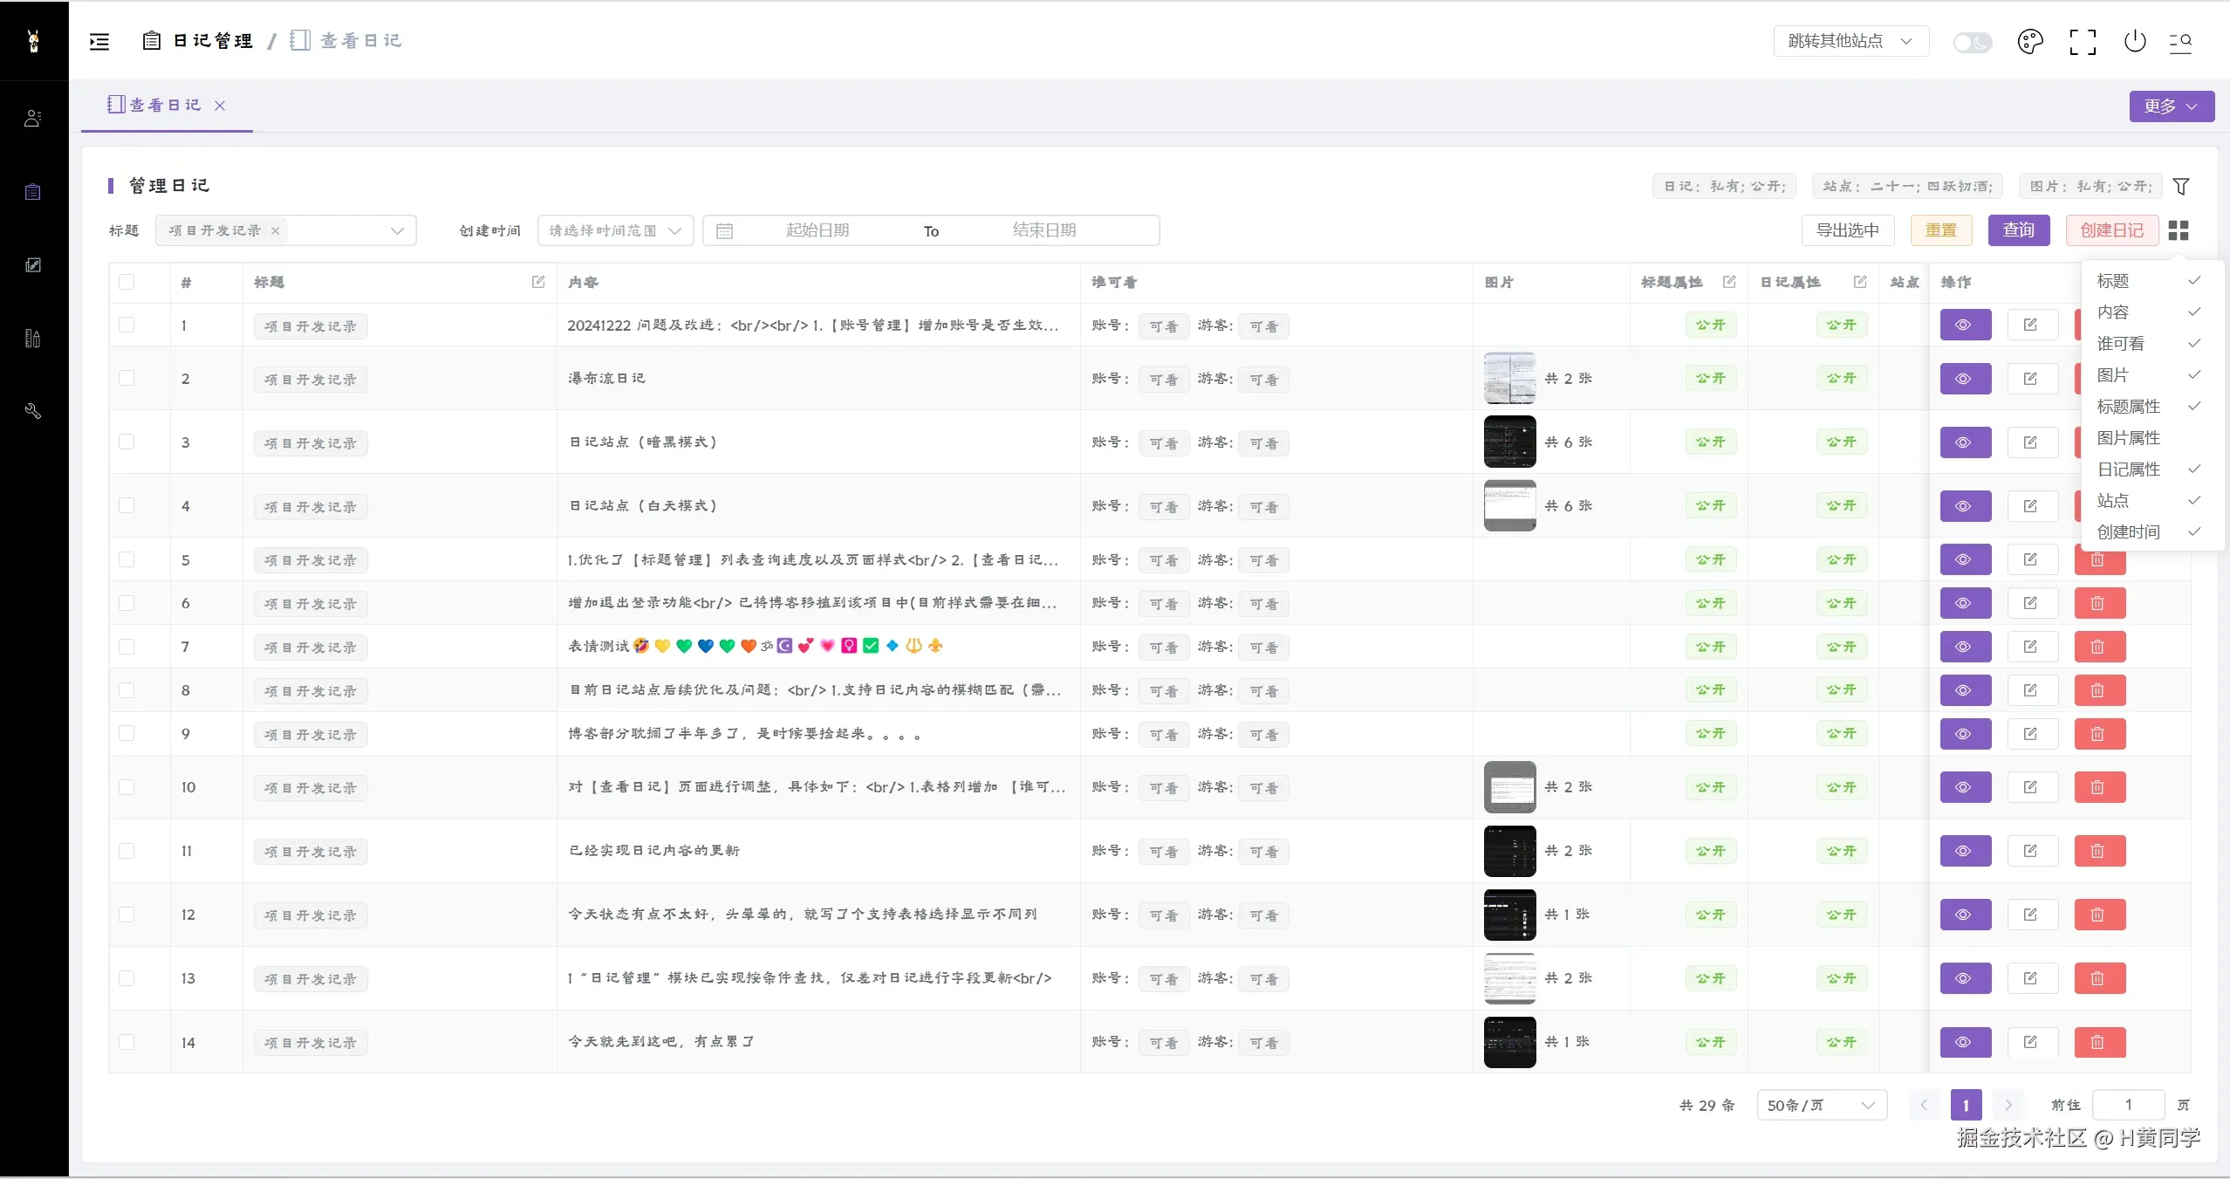
Task: Click the edit icon for row 6
Action: 2031,603
